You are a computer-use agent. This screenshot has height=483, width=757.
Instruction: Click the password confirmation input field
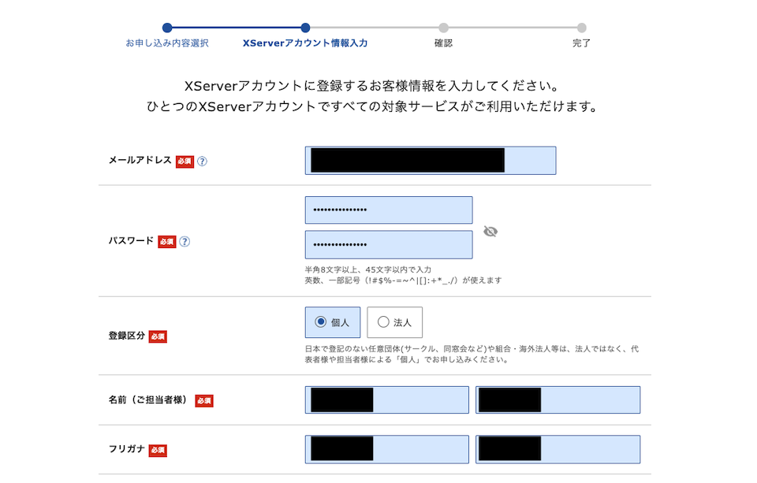(x=389, y=244)
